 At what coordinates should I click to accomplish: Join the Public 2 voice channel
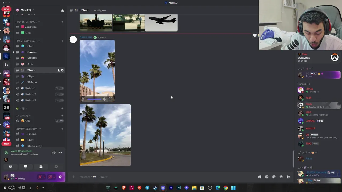click(40, 94)
